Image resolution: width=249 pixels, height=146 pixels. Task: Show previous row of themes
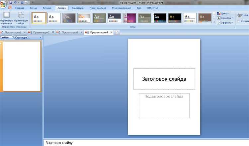(x=214, y=14)
